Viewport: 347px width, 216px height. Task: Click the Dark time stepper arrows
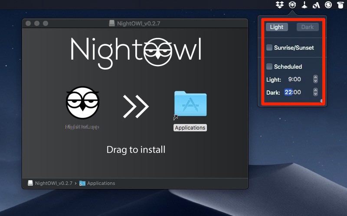click(315, 92)
